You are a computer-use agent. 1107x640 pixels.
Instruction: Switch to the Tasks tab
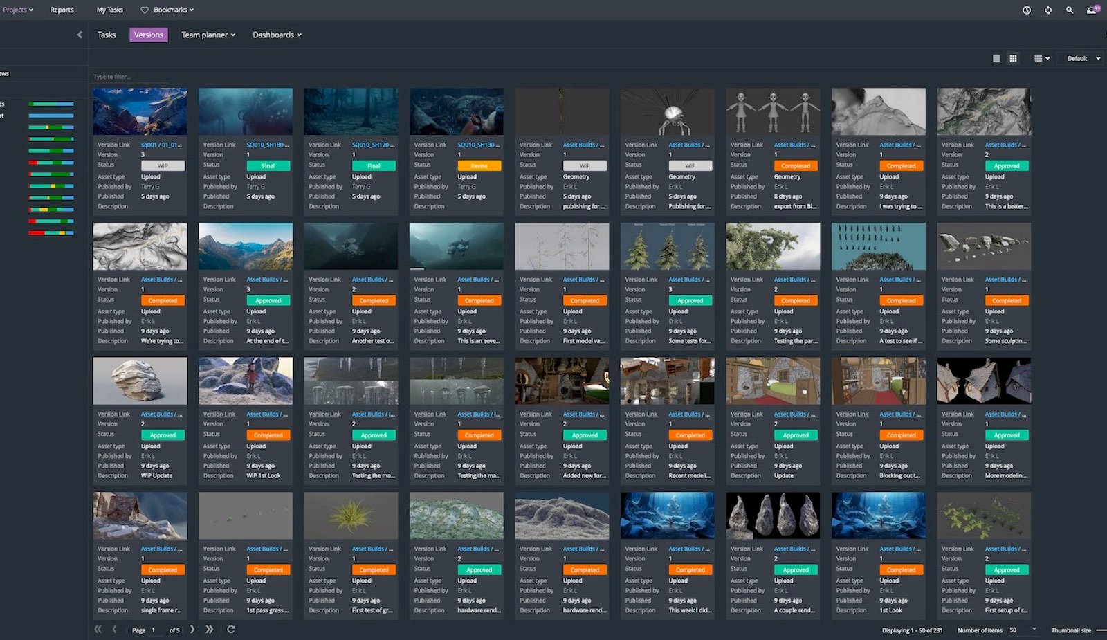click(x=107, y=35)
